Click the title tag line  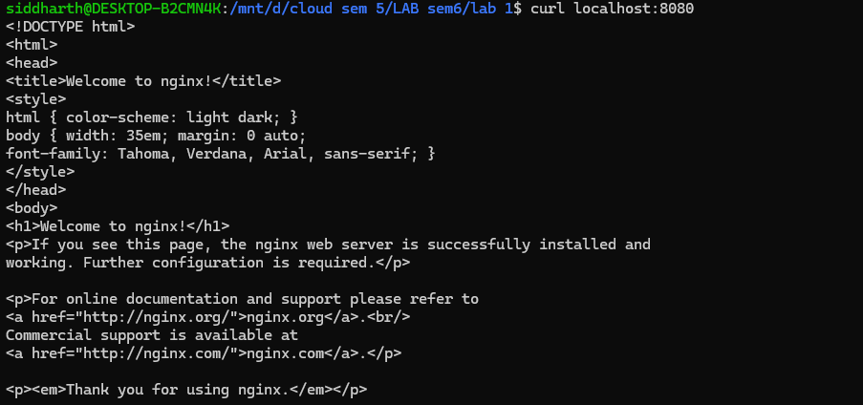(x=143, y=81)
